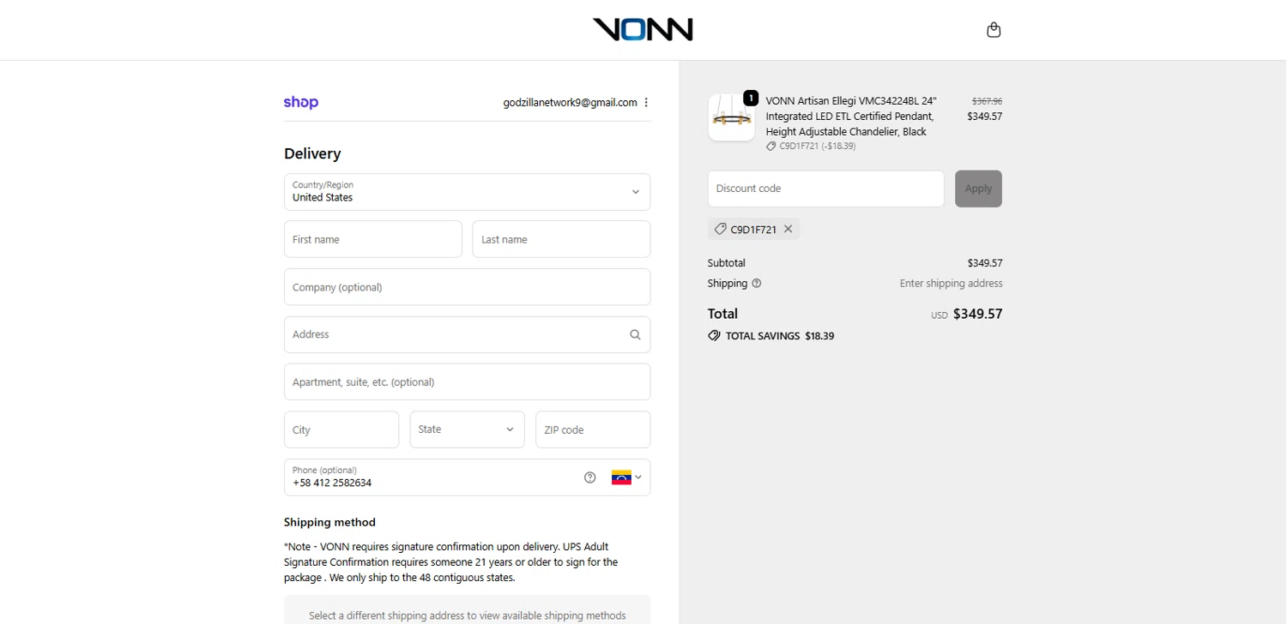
Task: Open the account options three-dot menu
Action: [x=646, y=103]
